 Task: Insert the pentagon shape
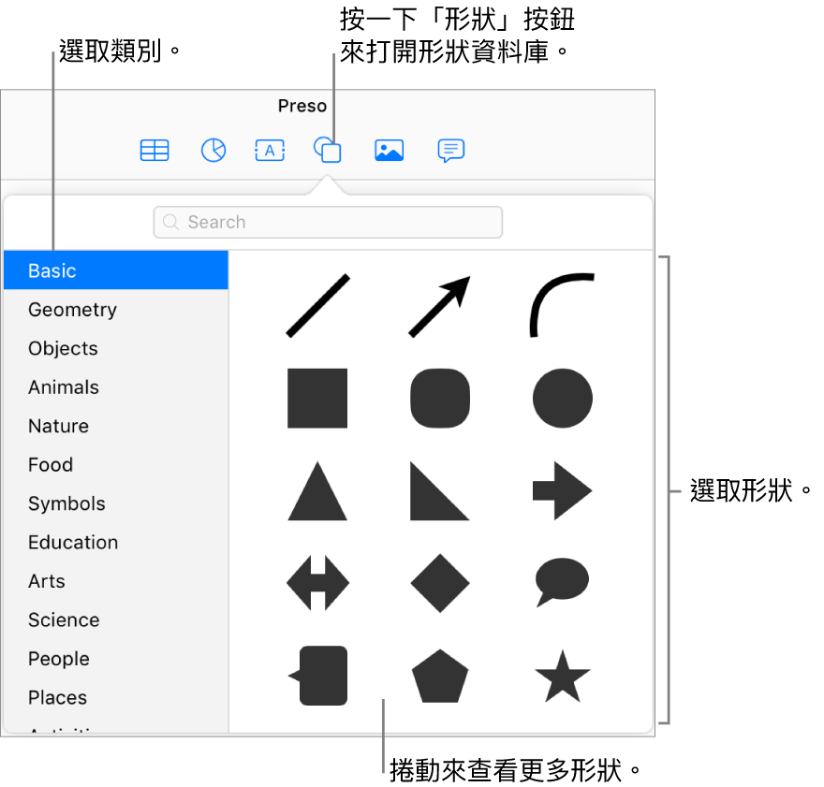point(440,676)
